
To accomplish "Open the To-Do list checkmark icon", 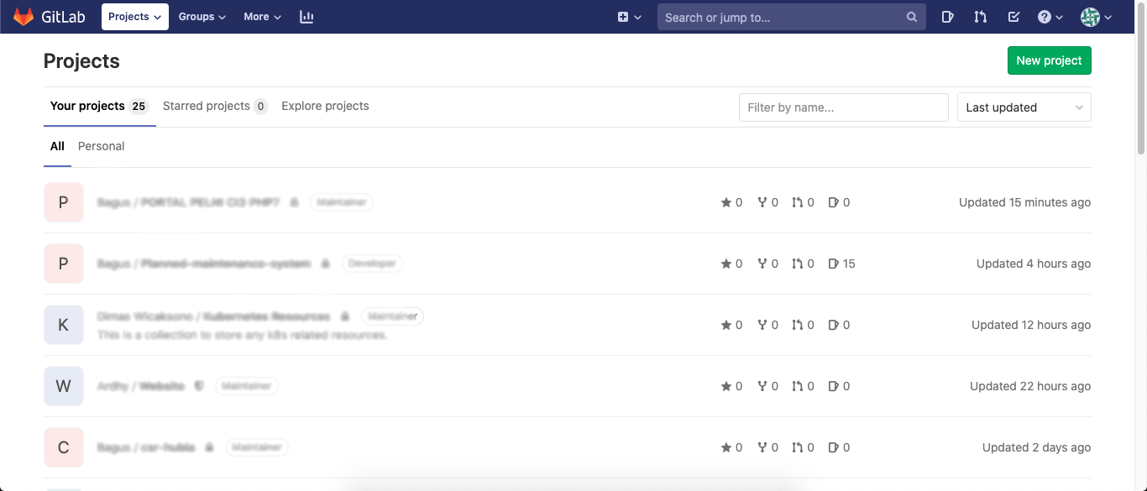I will tap(1013, 17).
